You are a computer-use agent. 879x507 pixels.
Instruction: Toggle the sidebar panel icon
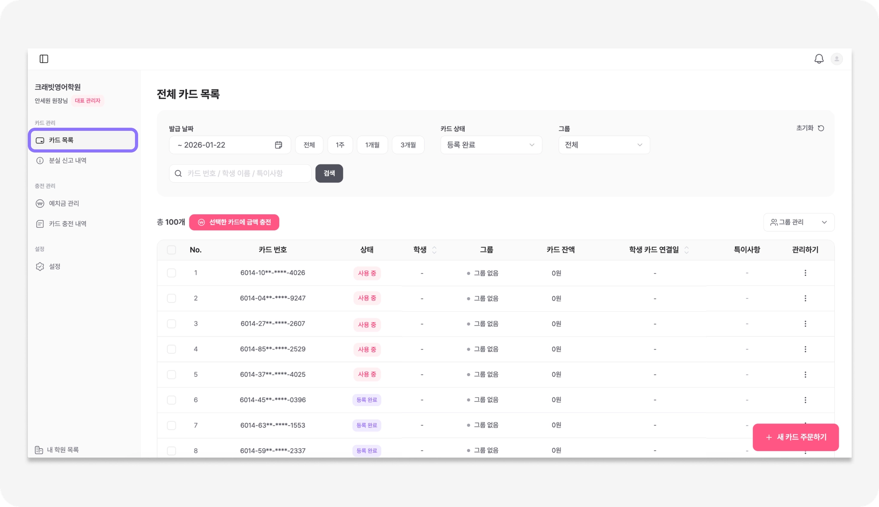pyautogui.click(x=44, y=59)
